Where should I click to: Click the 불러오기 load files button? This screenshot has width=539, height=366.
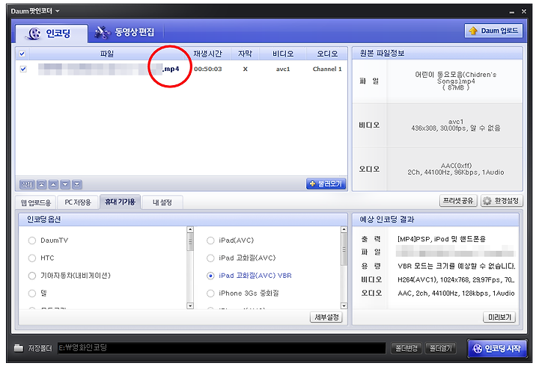pos(326,184)
